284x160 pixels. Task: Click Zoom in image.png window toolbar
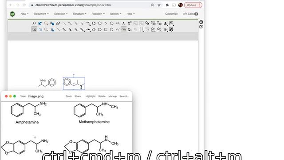(x=68, y=96)
